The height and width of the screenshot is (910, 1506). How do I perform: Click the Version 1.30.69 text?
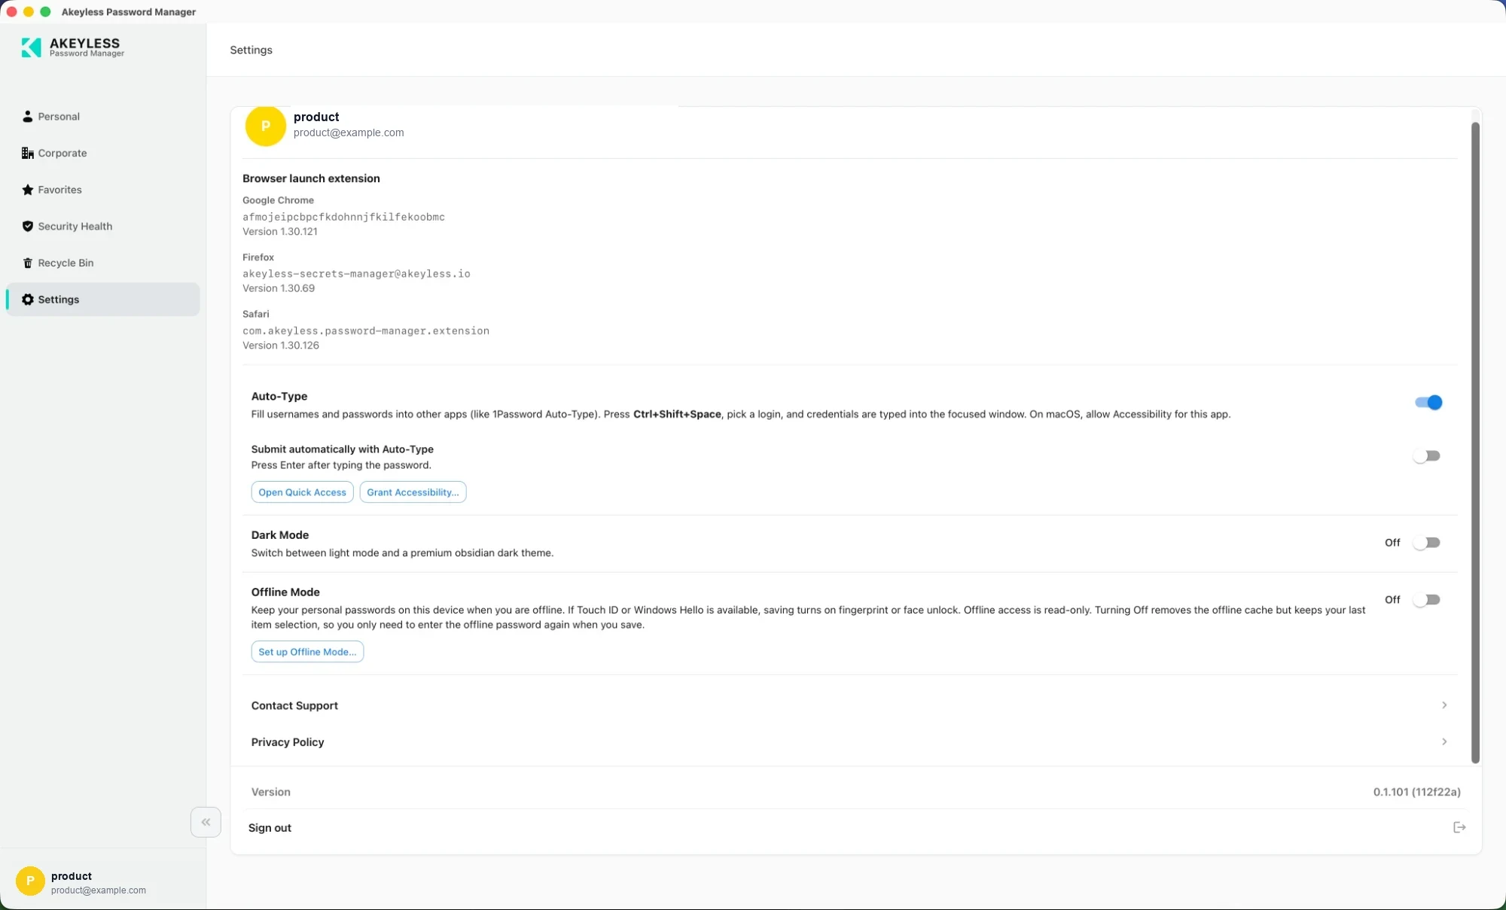pos(279,288)
